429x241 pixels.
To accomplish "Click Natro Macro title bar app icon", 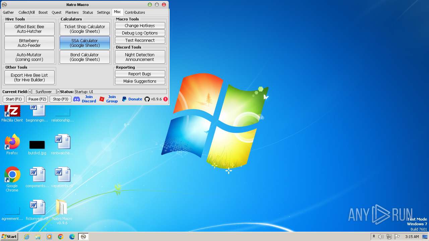I will [x=4, y=5].
